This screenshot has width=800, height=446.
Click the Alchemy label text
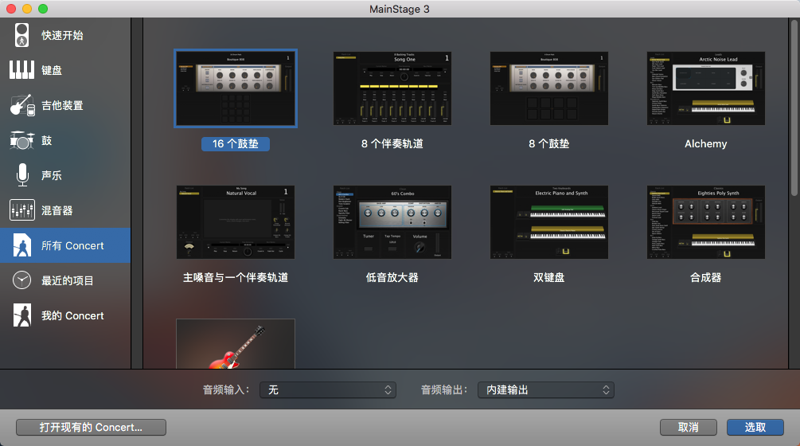pyautogui.click(x=705, y=144)
